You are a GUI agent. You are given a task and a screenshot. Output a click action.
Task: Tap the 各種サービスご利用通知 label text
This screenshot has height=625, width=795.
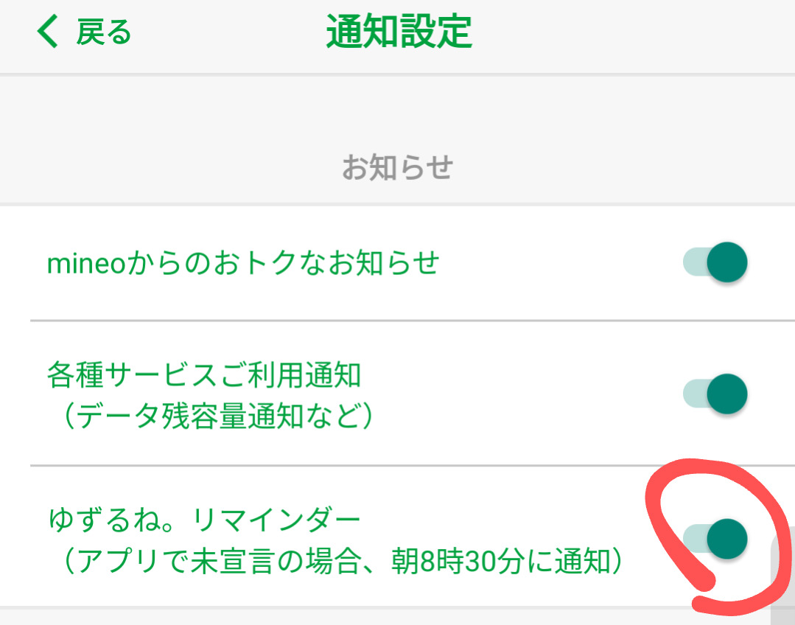pos(204,376)
